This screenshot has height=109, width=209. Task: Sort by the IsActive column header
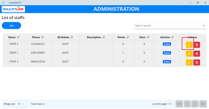pos(173,37)
